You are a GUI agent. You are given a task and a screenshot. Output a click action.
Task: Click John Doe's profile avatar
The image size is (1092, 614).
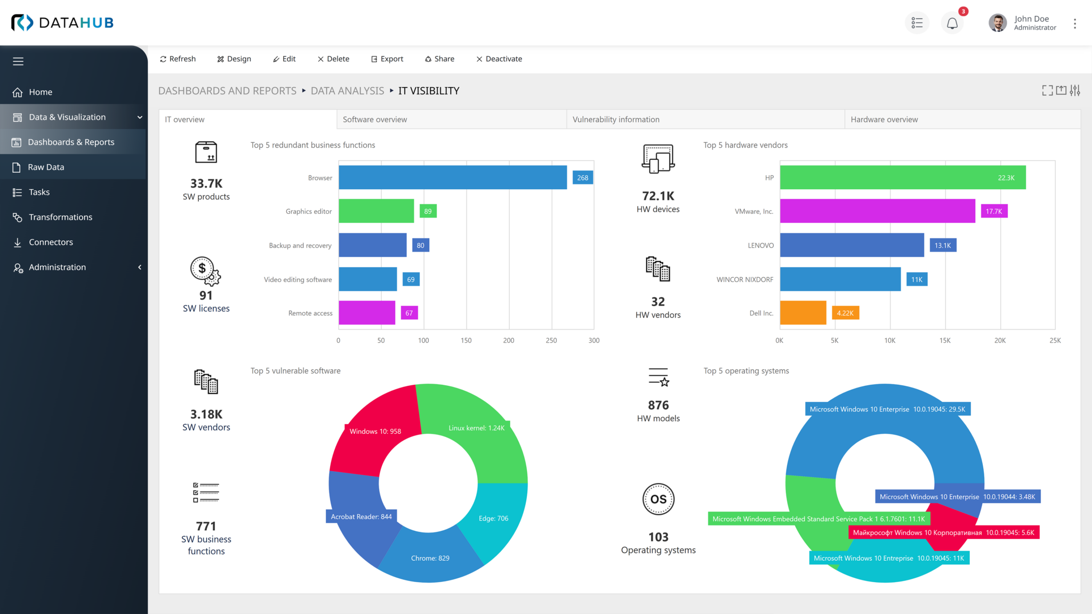[x=998, y=23]
